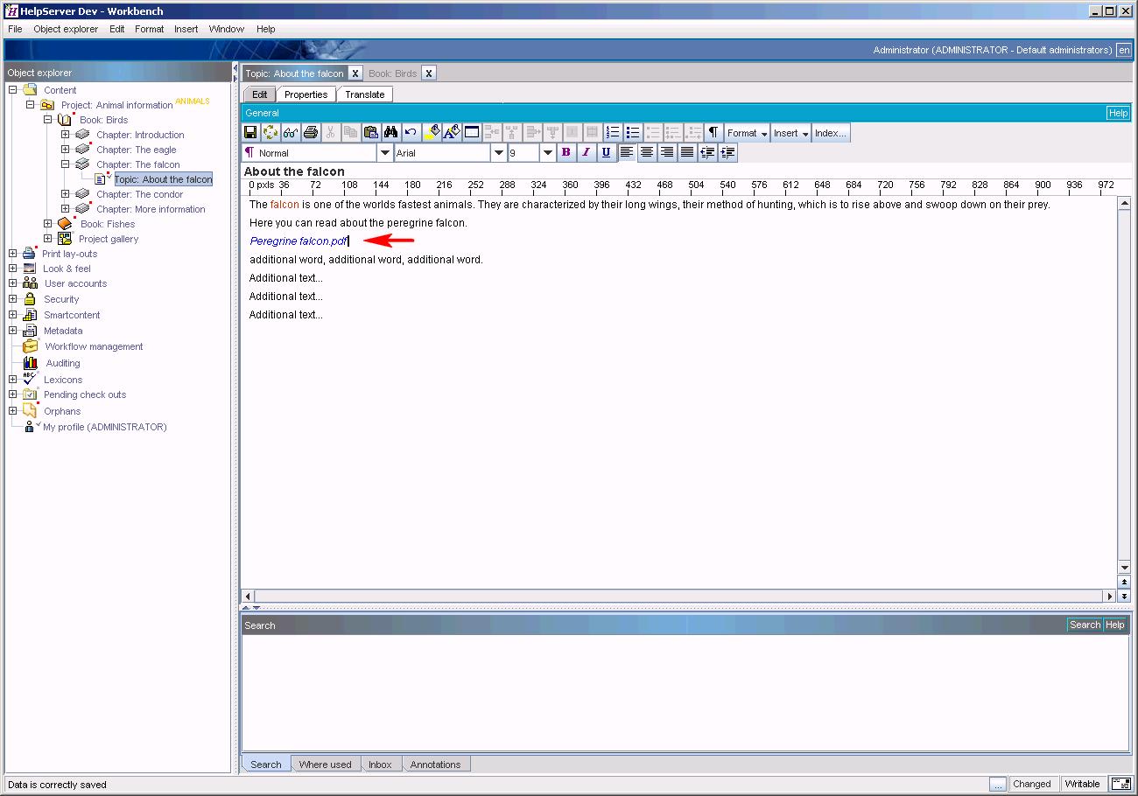The width and height of the screenshot is (1138, 796).
Task: Click the Smartcontent icon in the tree
Action: click(x=30, y=315)
